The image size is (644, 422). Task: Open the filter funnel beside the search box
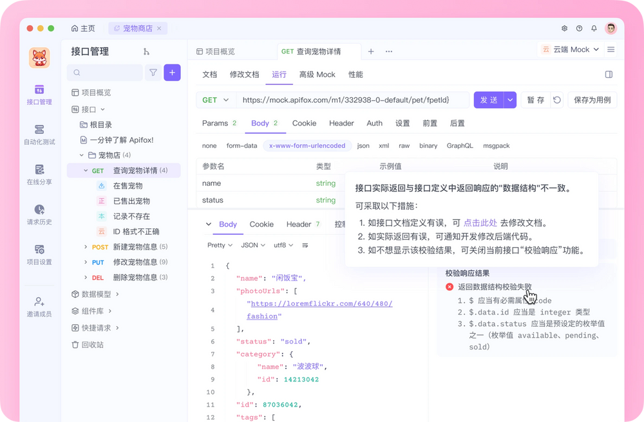(x=153, y=73)
